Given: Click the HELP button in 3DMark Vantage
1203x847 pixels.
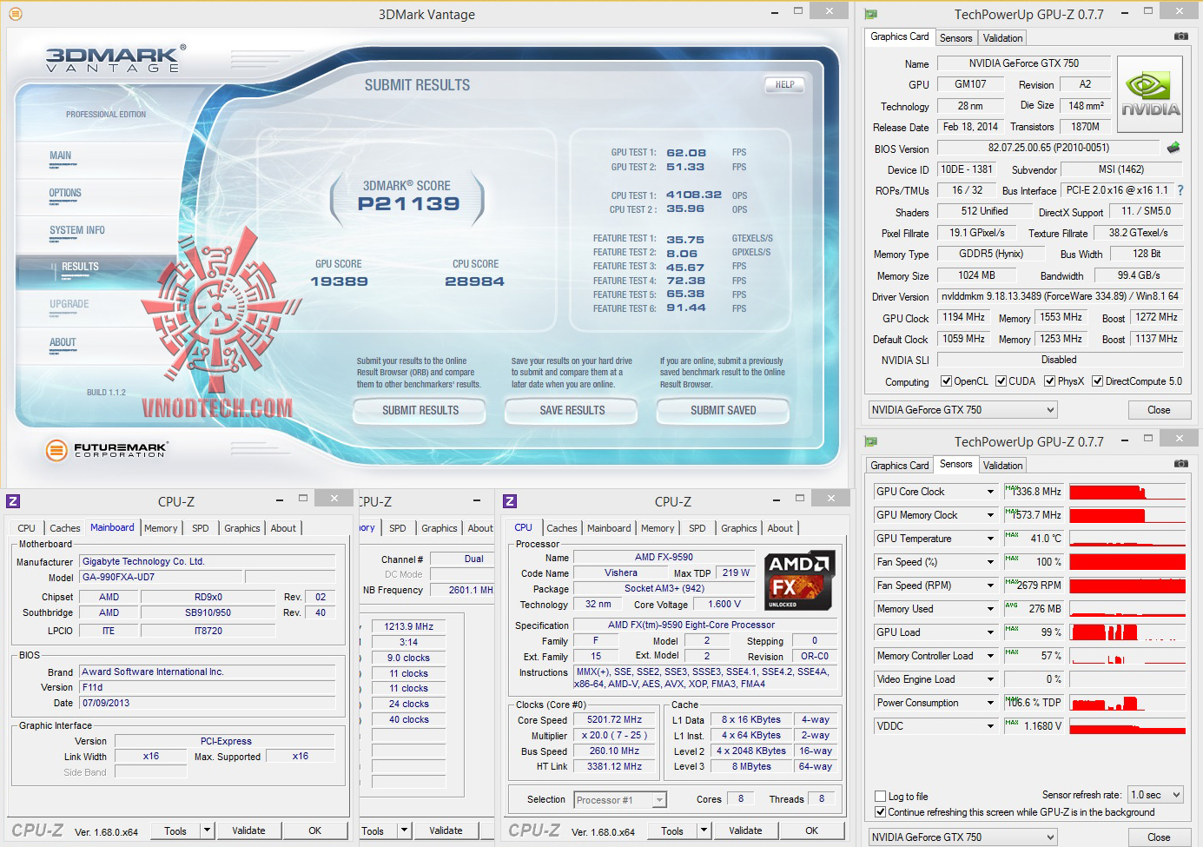Looking at the screenshot, I should point(784,84).
